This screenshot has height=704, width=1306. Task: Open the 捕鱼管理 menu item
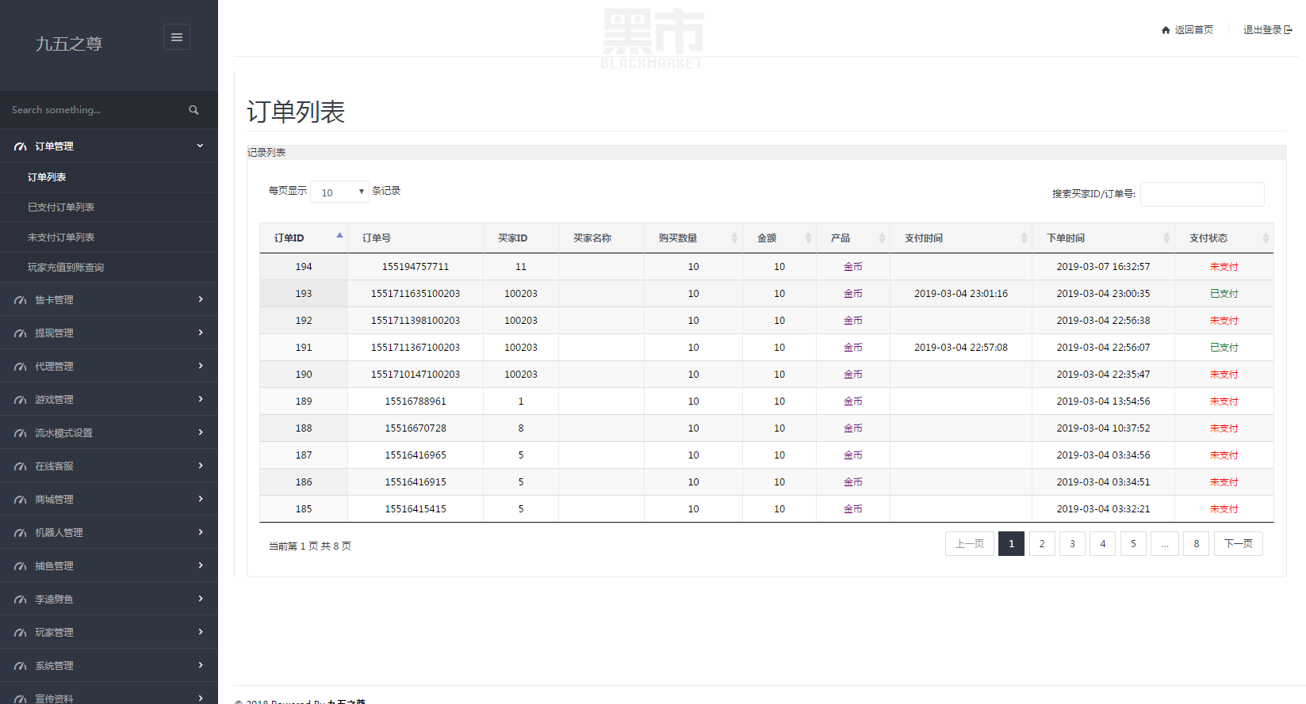pyautogui.click(x=109, y=565)
